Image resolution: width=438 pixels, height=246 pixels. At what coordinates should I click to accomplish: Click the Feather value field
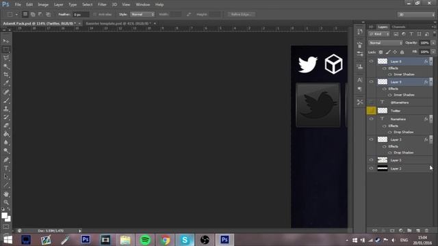click(x=81, y=14)
